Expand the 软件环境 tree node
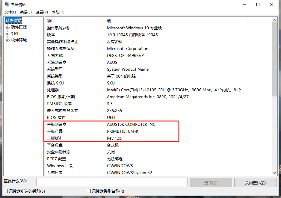 click(x=7, y=40)
